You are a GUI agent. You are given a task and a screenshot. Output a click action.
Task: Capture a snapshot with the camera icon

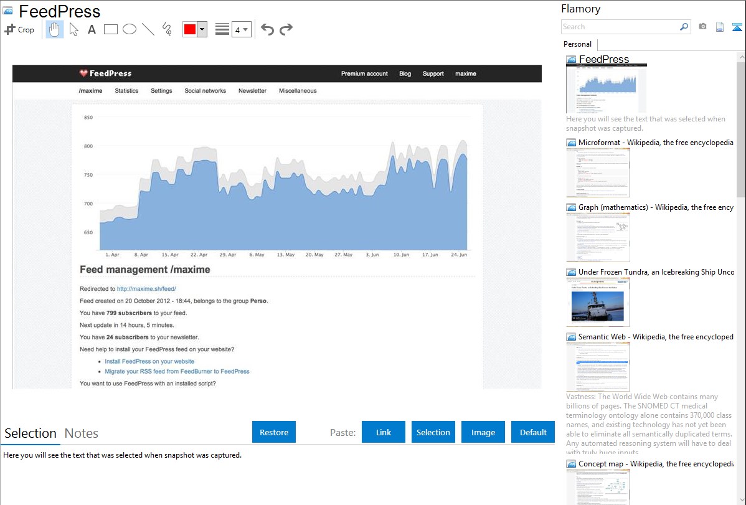tap(702, 27)
